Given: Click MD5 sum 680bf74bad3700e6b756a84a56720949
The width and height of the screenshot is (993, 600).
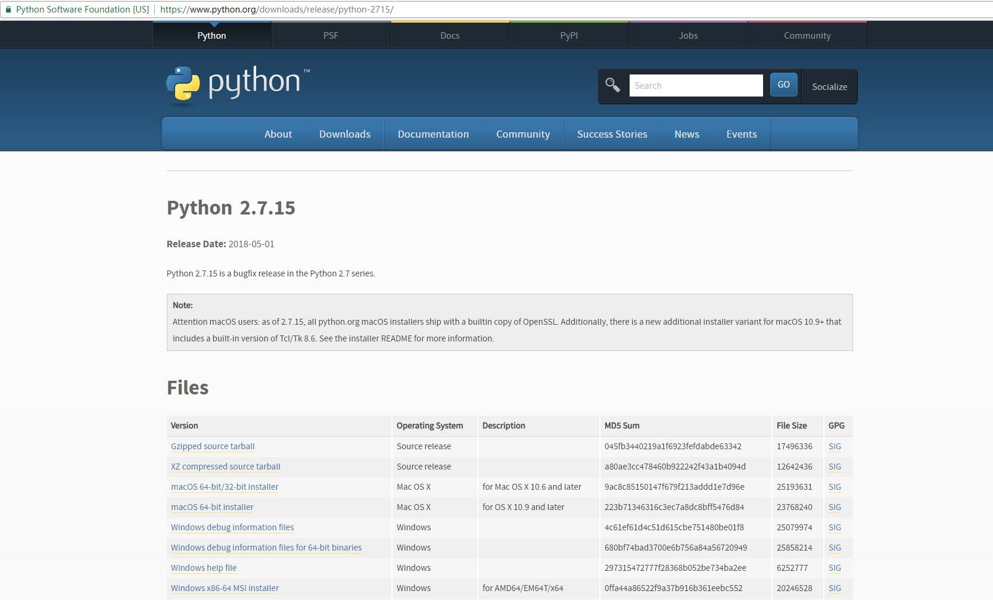Looking at the screenshot, I should click(676, 548).
